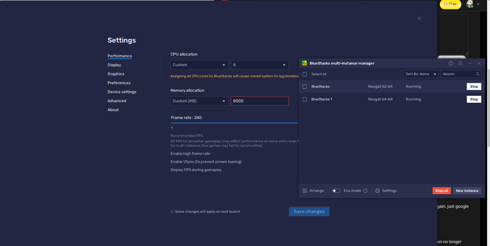Image resolution: width=490 pixels, height=246 pixels.
Task: Expand the account dropdown arrow beside the avatar
Action: click(478, 4)
